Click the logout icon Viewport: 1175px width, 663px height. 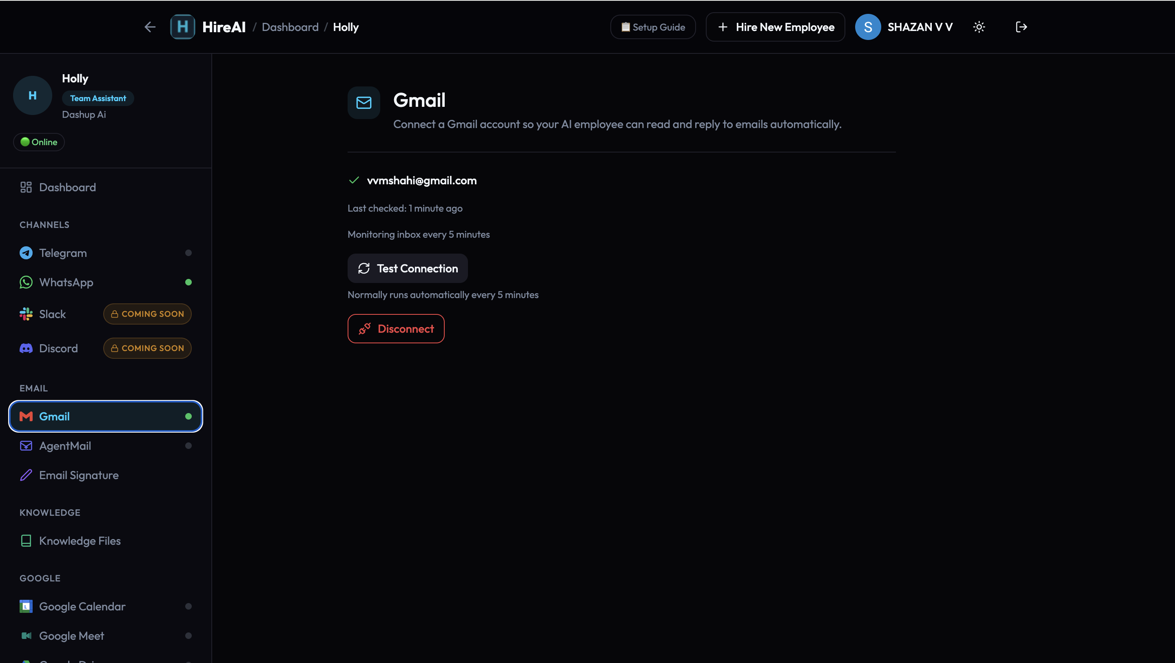click(x=1021, y=27)
